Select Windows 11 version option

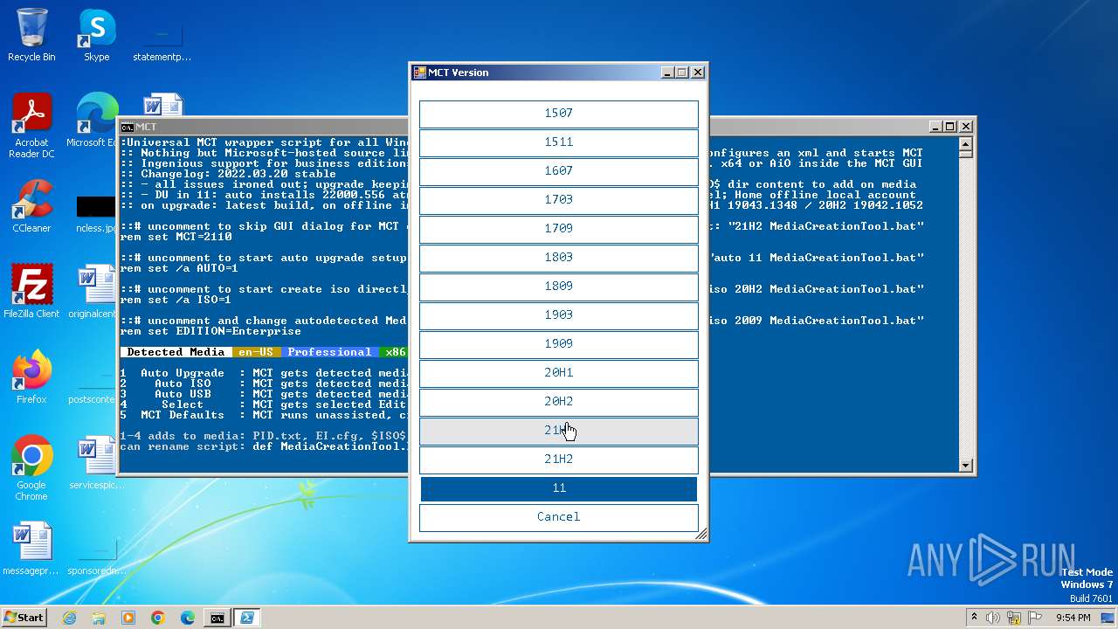click(x=559, y=488)
